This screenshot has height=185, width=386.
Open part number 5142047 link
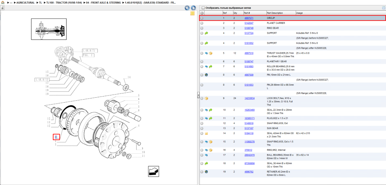click(249, 23)
